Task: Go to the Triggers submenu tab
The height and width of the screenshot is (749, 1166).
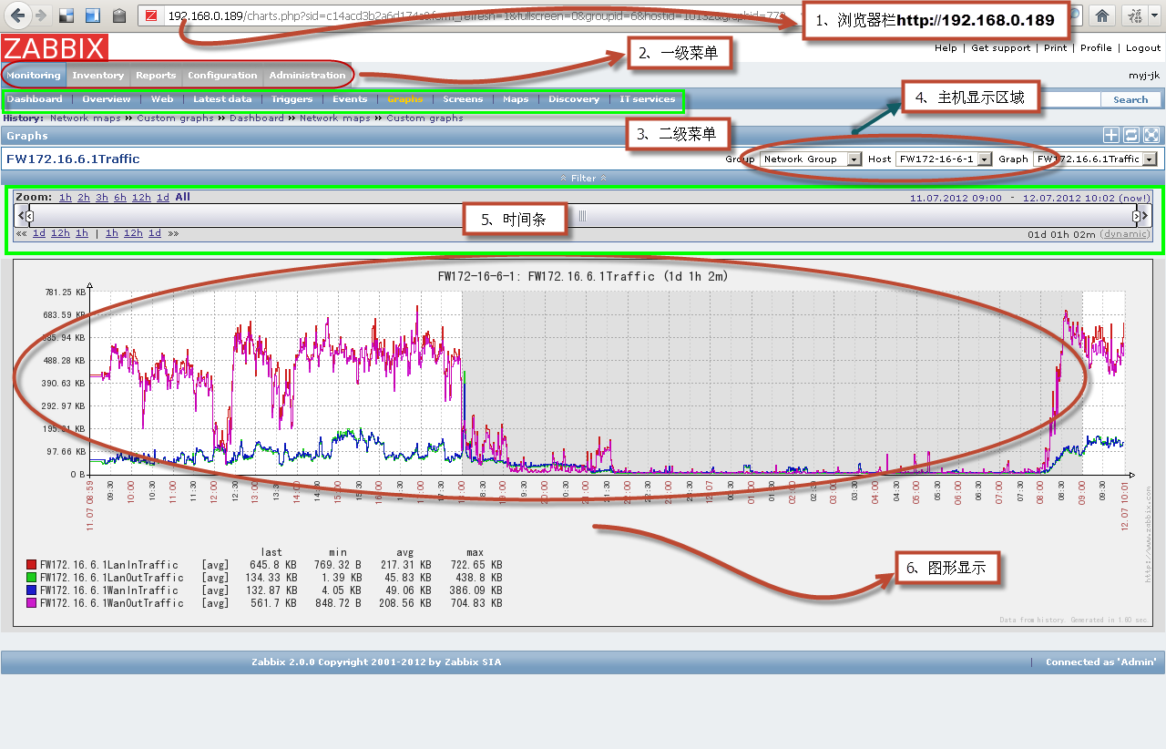Action: [291, 99]
